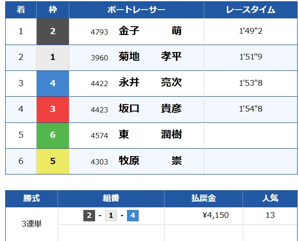
Task: Click racer name 東 潤樹
Action: click(150, 134)
